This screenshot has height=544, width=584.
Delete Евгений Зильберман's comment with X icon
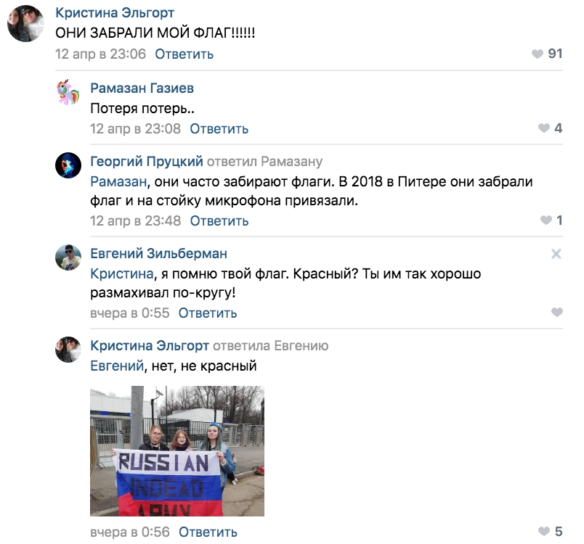coord(556,254)
